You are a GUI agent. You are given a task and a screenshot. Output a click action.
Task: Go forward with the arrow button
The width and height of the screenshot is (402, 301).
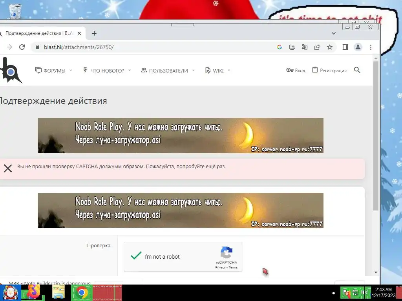[9, 47]
